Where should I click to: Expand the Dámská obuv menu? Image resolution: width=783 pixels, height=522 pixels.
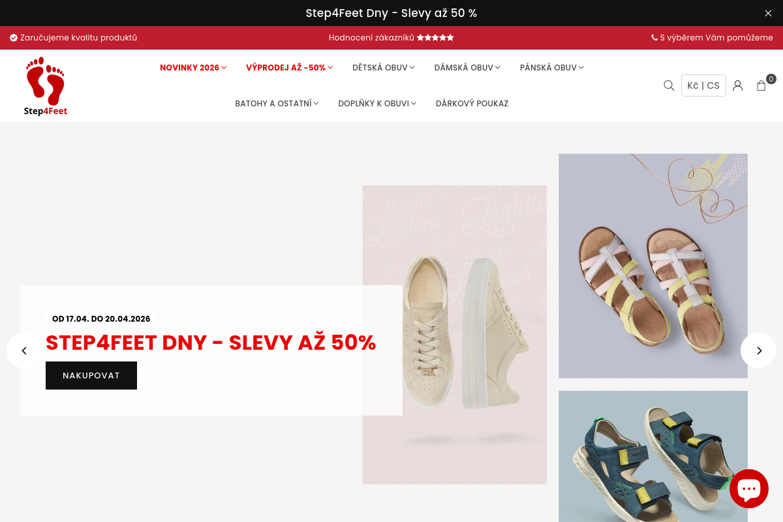pos(467,67)
